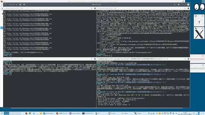205x115 pixels.
Task: Switch to xlogo task in taskbar
Action: click(x=140, y=113)
